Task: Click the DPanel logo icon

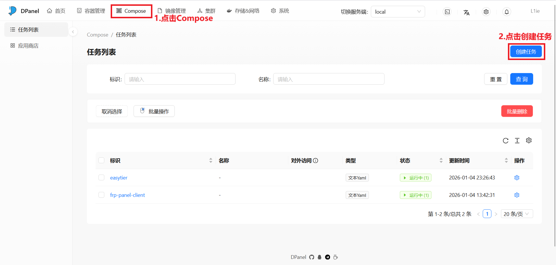Action: click(12, 11)
